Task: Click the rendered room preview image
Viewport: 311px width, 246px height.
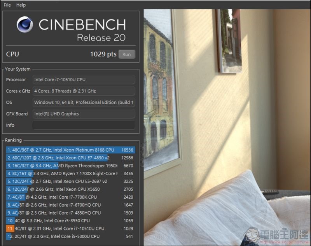Action: coord(227,127)
